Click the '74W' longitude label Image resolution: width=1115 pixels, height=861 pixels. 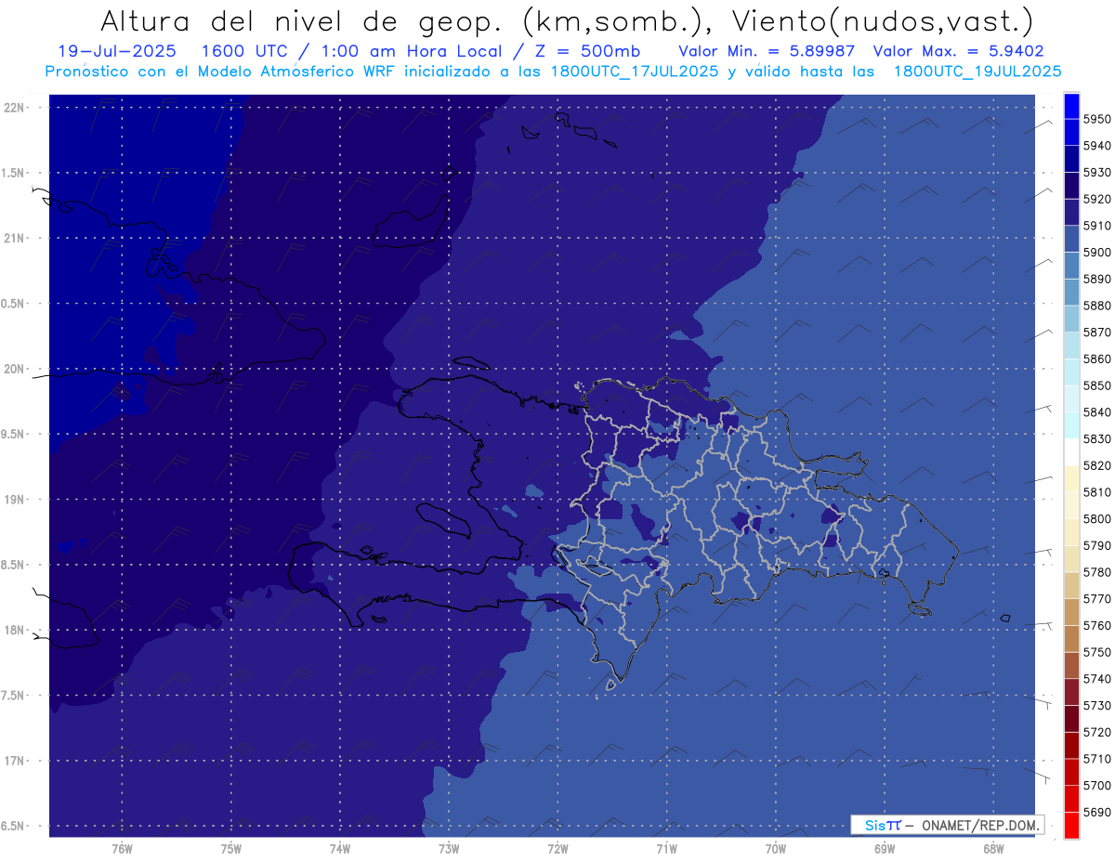pyautogui.click(x=340, y=849)
